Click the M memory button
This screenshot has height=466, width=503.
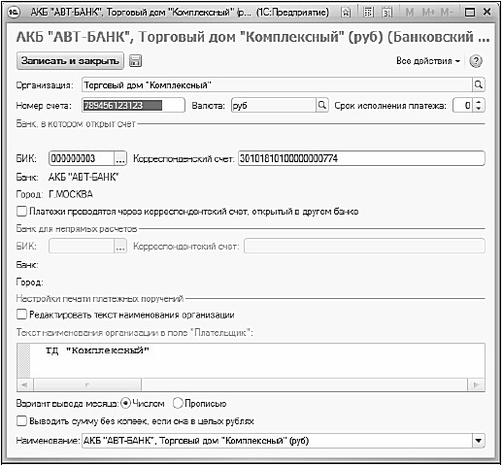[410, 13]
